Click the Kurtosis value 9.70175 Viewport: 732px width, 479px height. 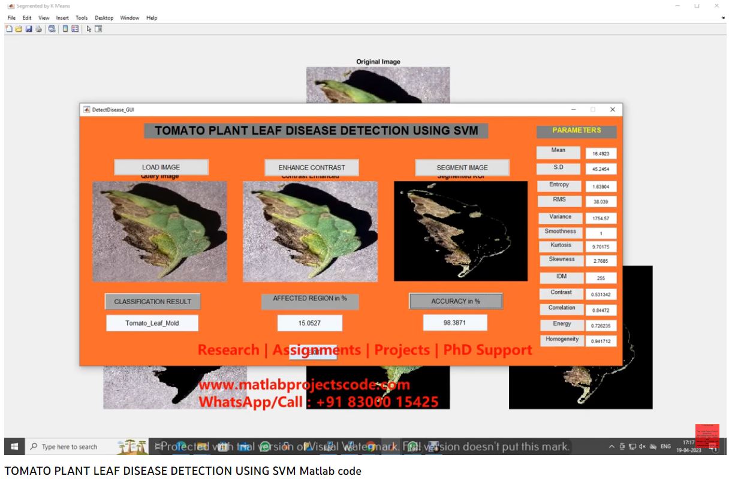tap(601, 247)
